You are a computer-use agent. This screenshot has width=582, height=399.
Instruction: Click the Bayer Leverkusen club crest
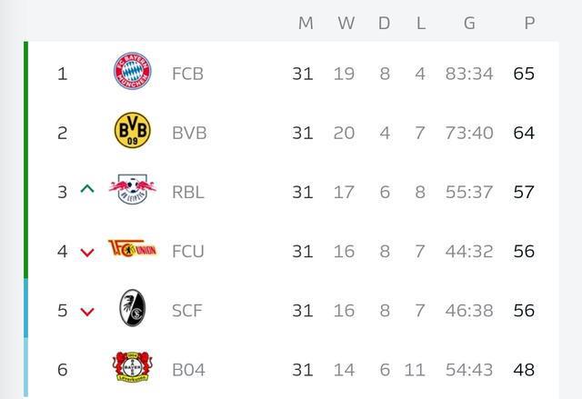(132, 369)
